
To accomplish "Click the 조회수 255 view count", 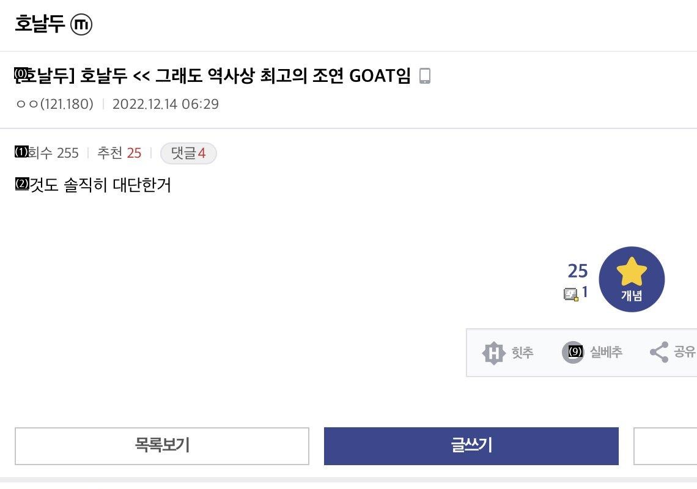I will coord(48,153).
